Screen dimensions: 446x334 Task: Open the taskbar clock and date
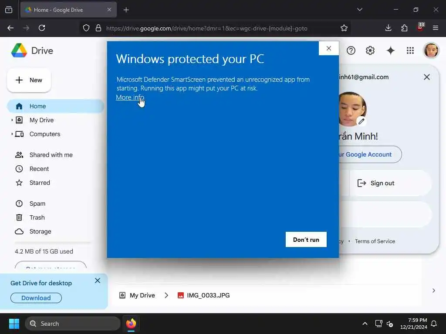tap(414, 324)
